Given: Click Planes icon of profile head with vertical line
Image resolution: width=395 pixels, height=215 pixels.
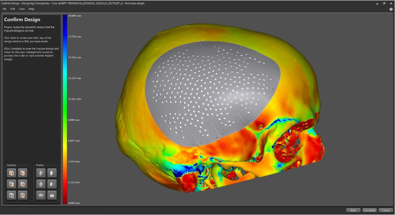Looking at the screenshot, I should click(41, 173).
